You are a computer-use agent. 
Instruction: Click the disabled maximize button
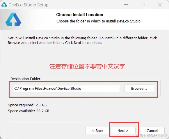143,5
